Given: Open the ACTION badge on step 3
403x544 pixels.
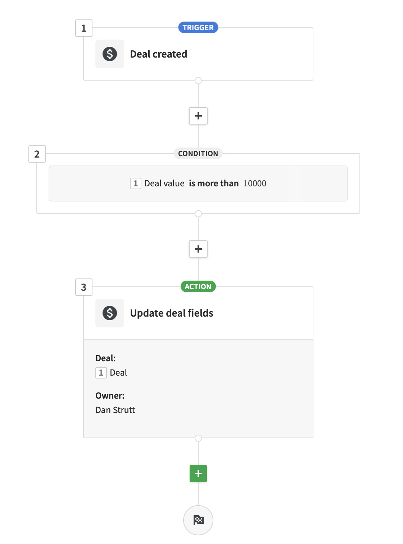Looking at the screenshot, I should point(198,286).
